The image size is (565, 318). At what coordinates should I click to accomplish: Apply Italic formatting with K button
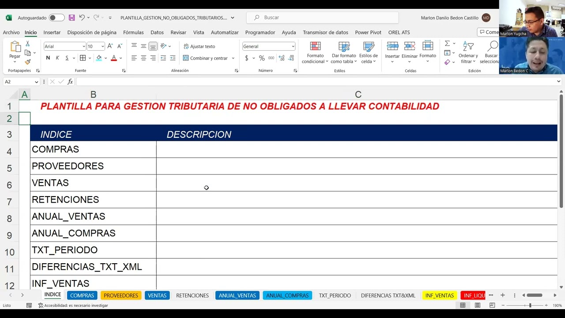pyautogui.click(x=57, y=58)
